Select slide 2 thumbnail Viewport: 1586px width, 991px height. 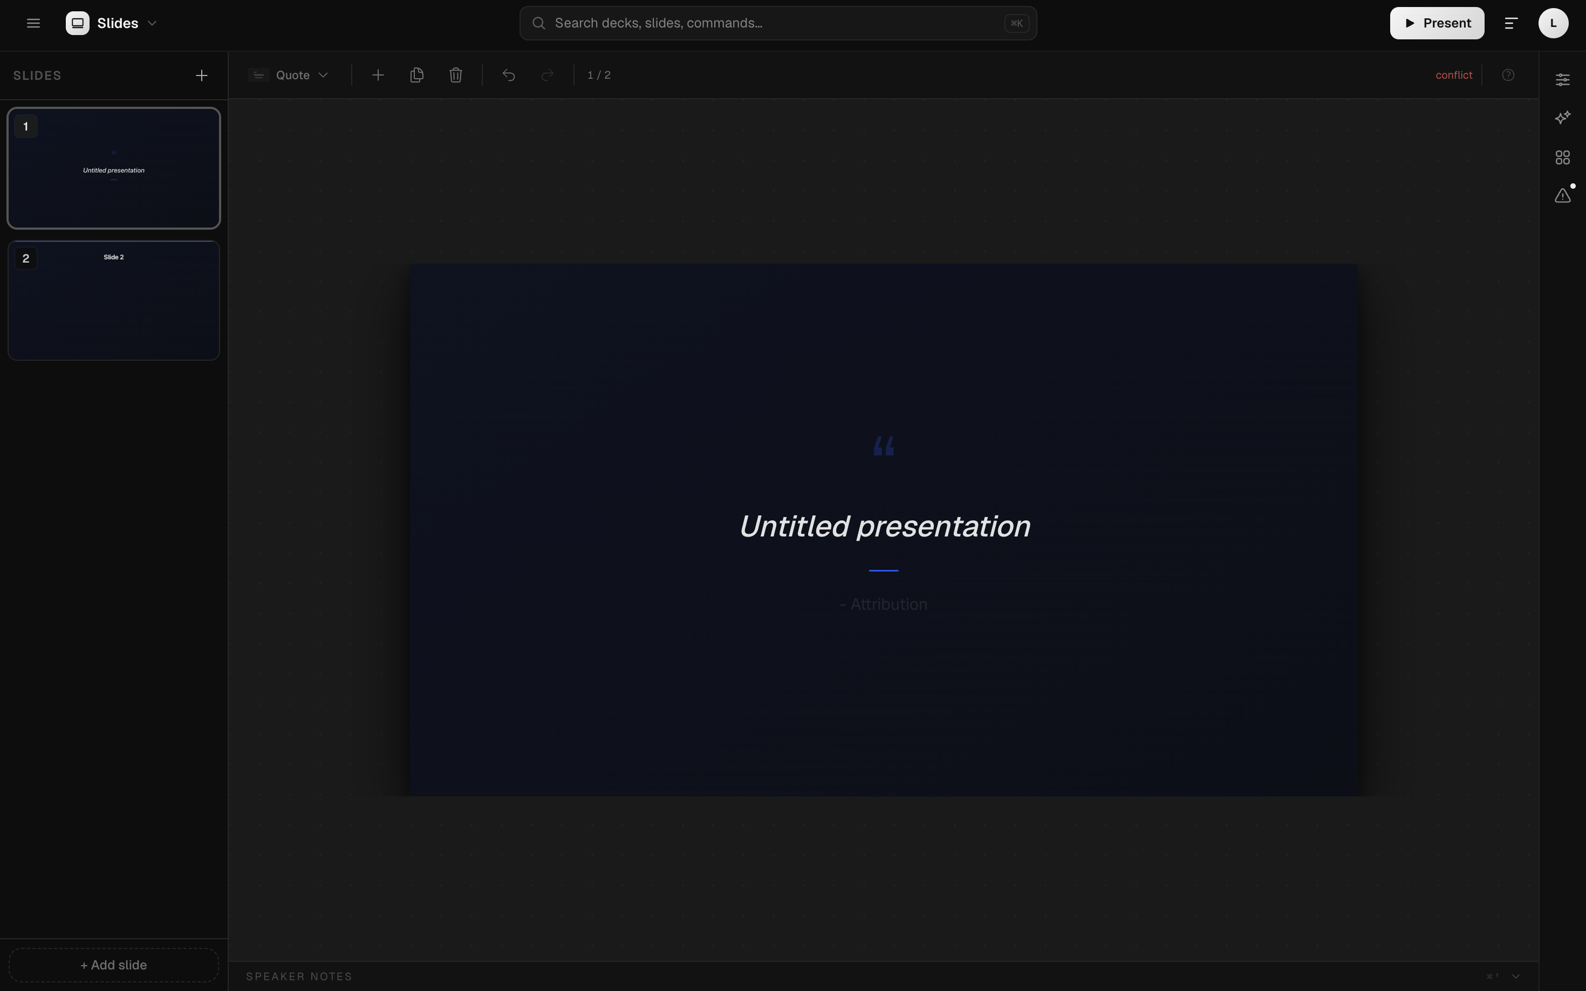click(x=113, y=300)
